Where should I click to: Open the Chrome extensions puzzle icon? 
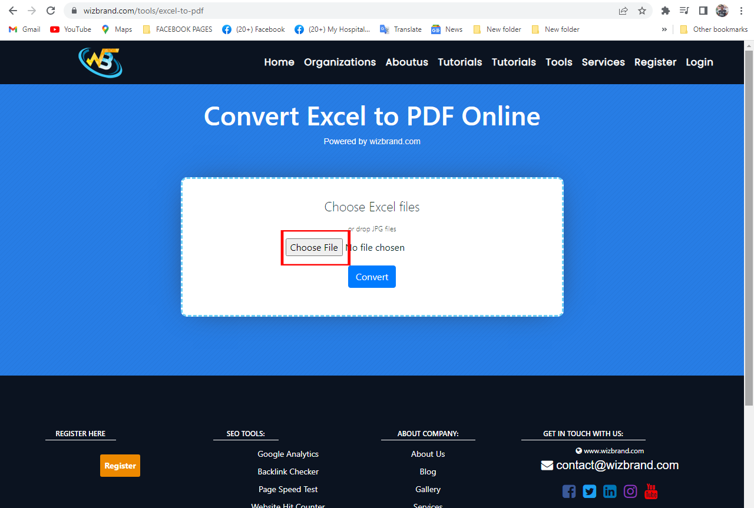coord(666,11)
